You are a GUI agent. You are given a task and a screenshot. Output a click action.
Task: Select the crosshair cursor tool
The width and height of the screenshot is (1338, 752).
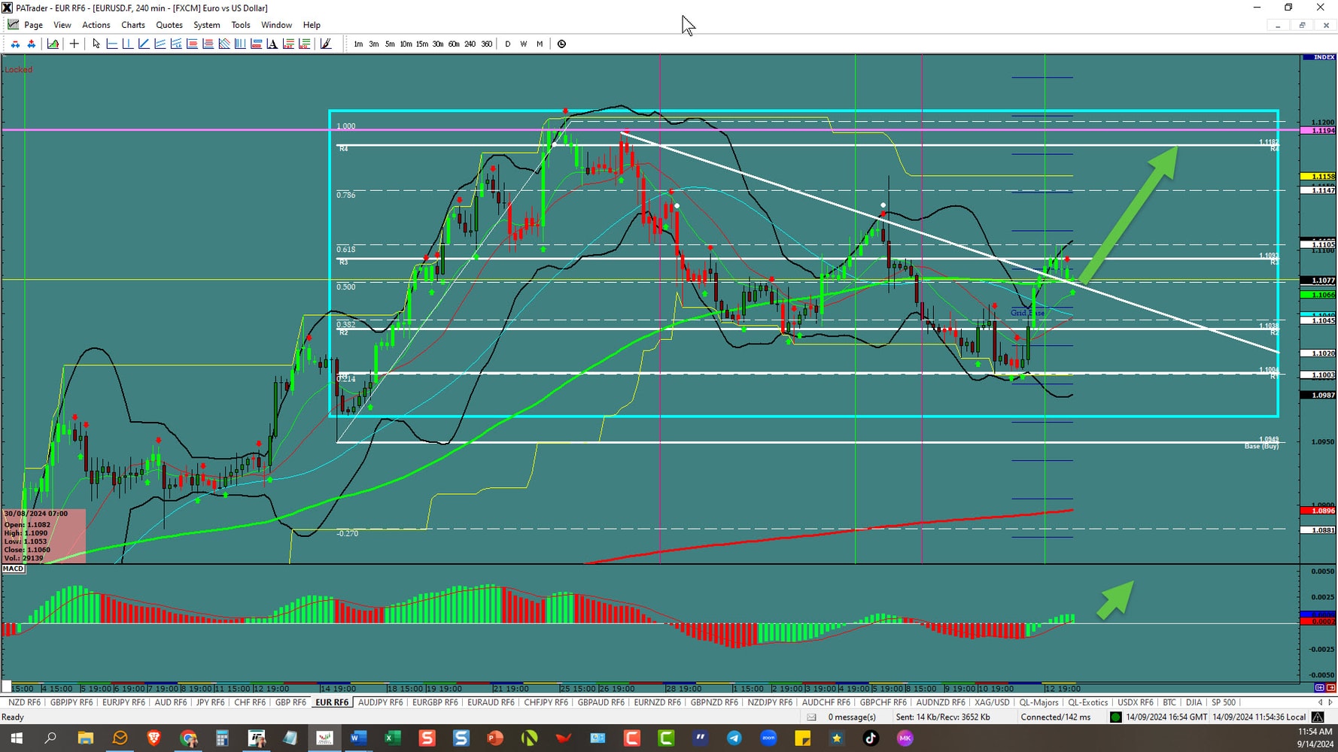[x=74, y=44]
